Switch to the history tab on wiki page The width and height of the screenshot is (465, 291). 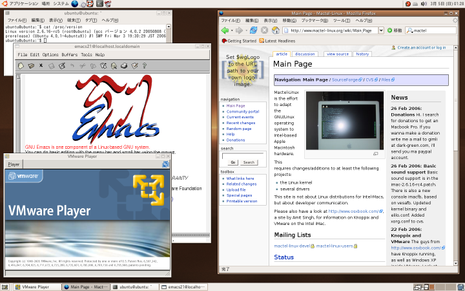coord(362,54)
